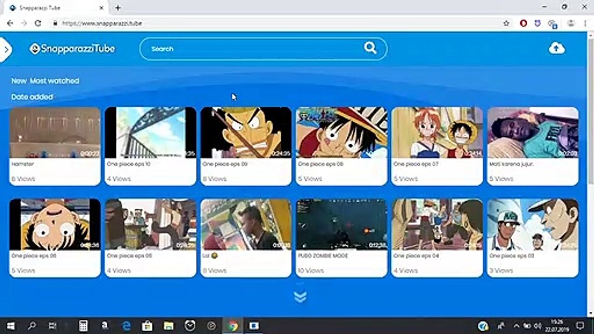Open the Chrome three-dot menu
The height and width of the screenshot is (334, 594).
pos(585,23)
